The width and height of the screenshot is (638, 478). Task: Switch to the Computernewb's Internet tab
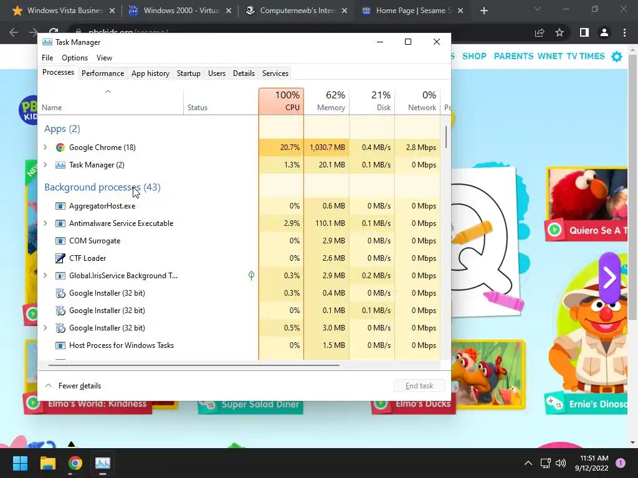coord(295,11)
